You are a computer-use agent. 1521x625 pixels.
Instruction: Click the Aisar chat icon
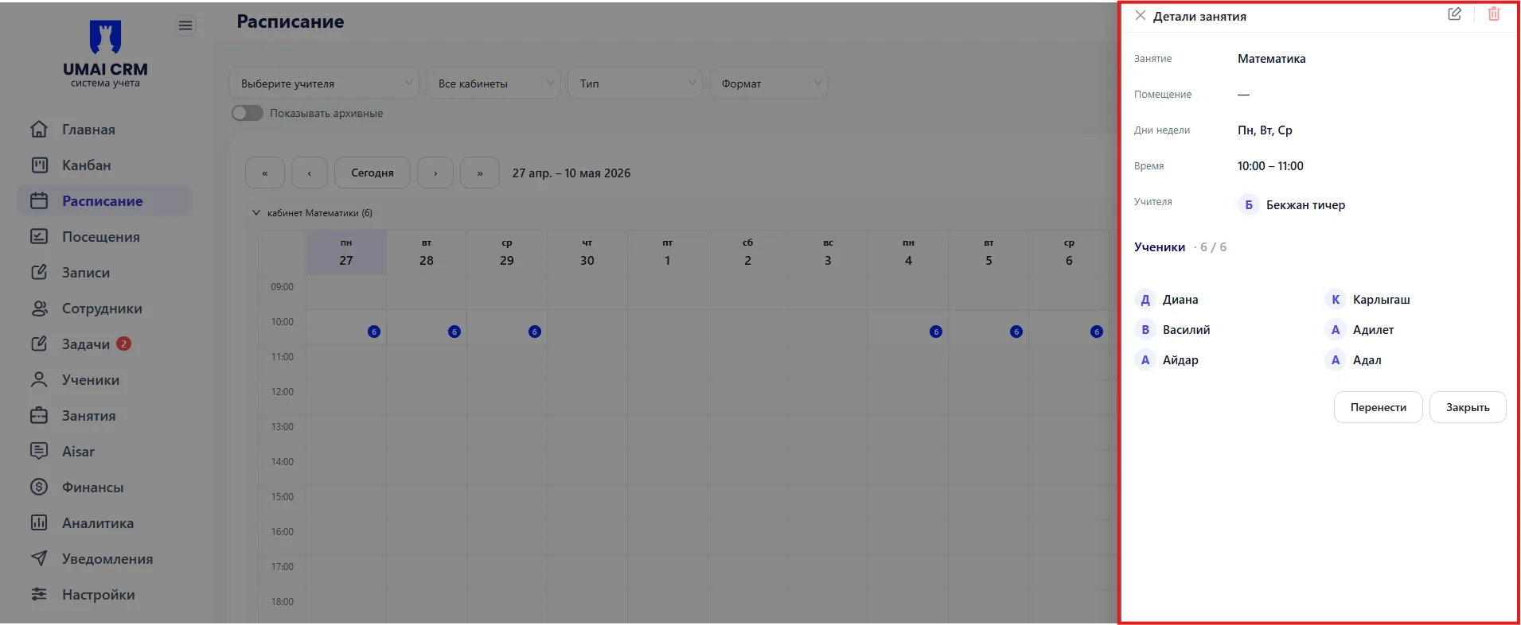39,451
